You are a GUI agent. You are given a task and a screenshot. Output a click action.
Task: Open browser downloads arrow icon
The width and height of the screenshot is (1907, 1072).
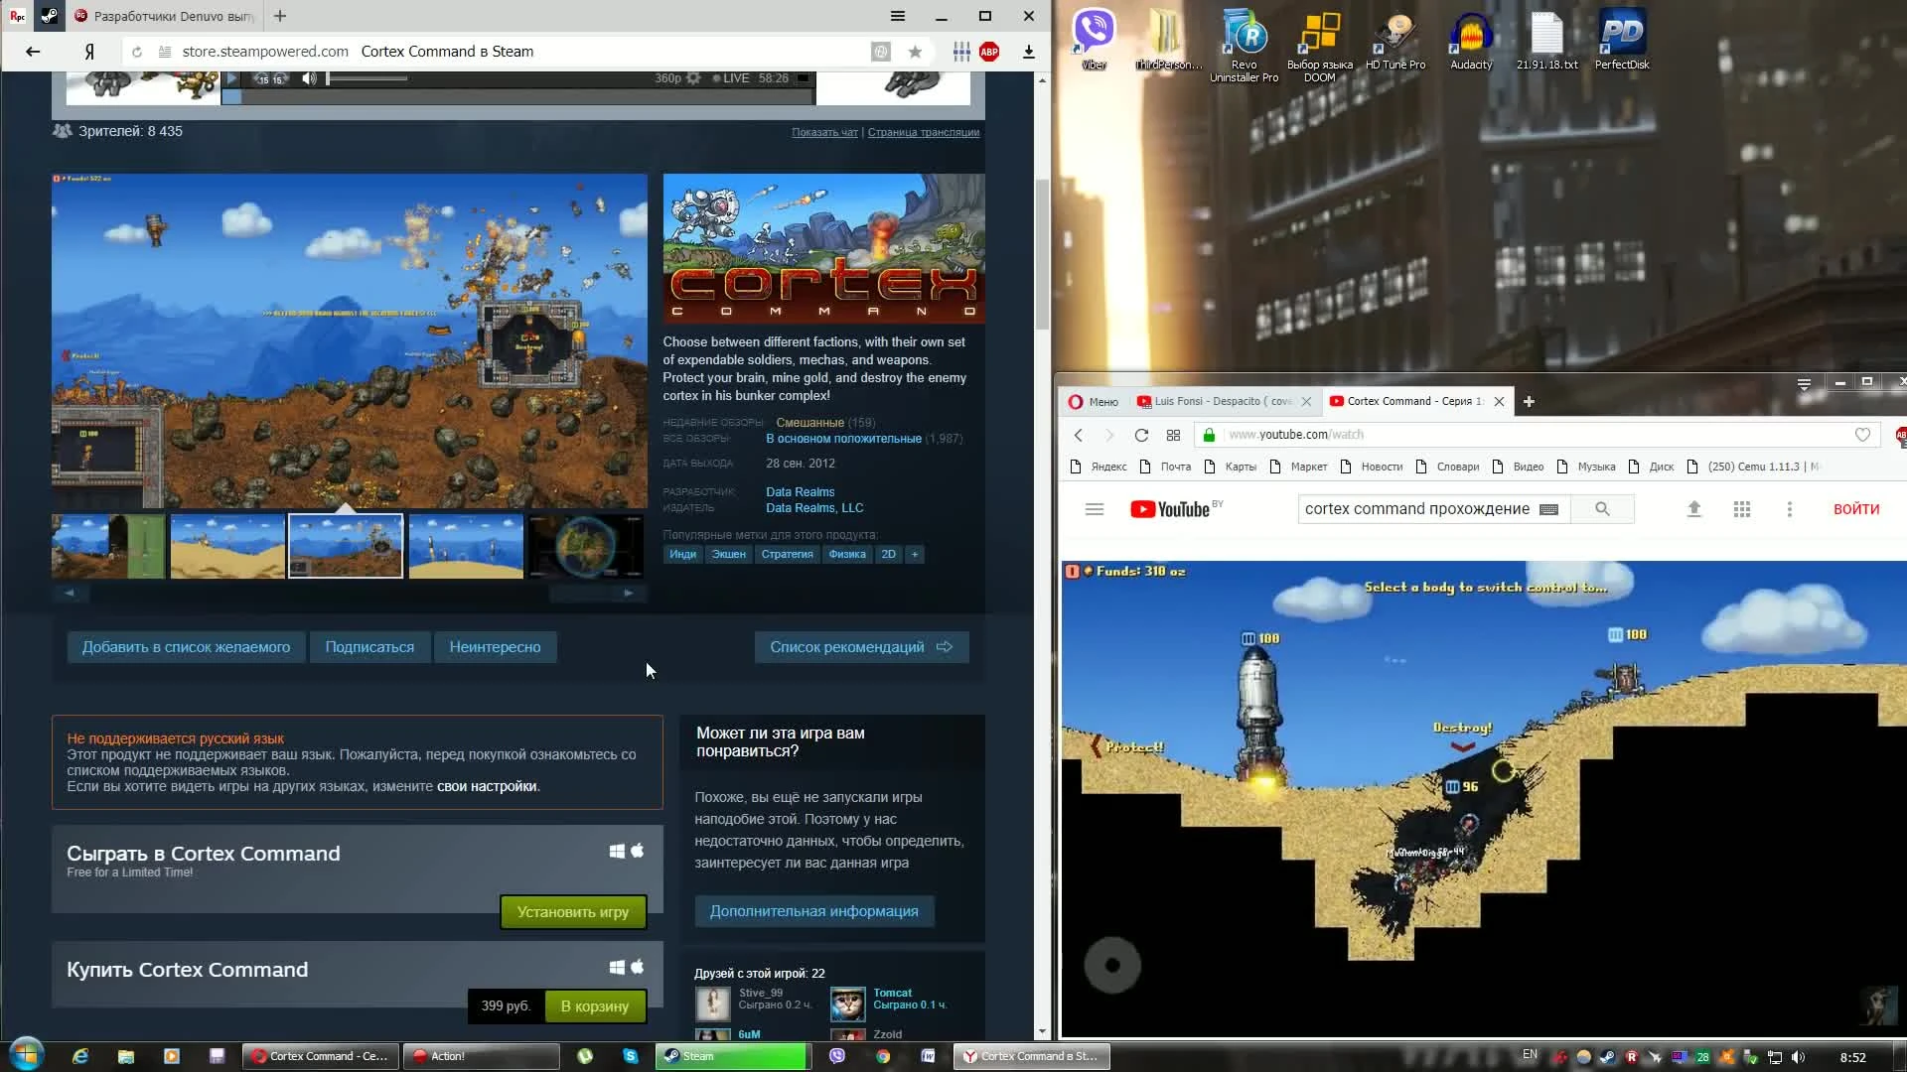(x=1029, y=52)
